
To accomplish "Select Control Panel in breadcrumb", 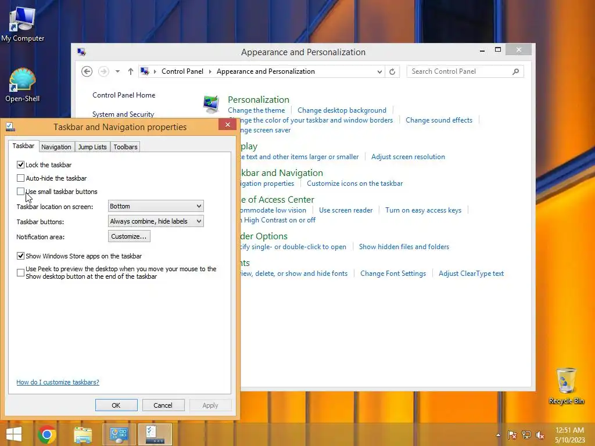I will [x=182, y=71].
